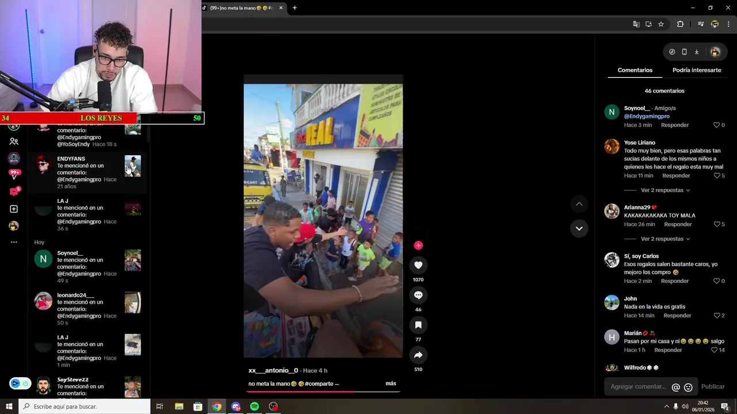Like John's comment

coord(717,315)
